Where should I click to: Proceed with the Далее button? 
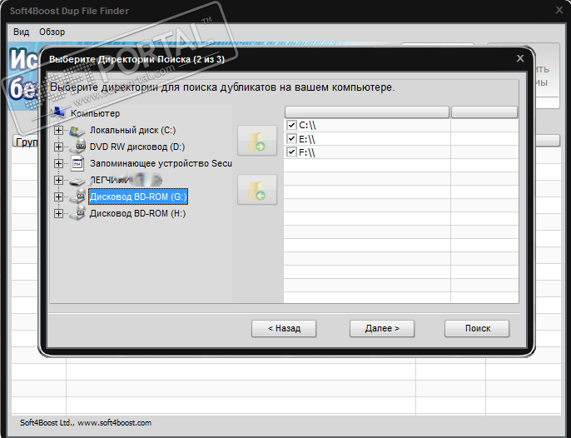pyautogui.click(x=382, y=329)
